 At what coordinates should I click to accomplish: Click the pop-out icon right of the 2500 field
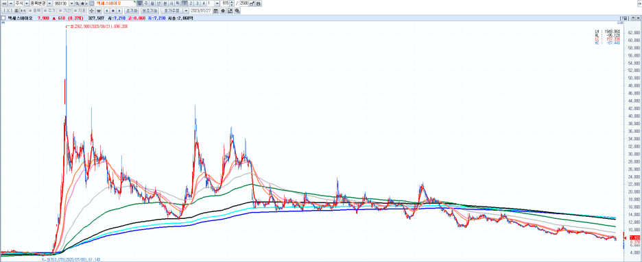coord(252,3)
